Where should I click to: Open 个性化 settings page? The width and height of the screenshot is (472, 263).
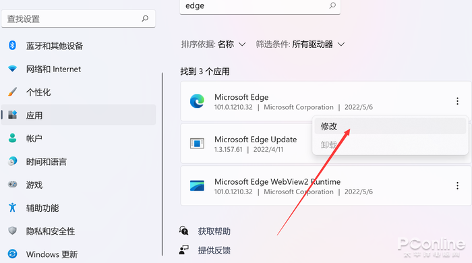click(38, 92)
